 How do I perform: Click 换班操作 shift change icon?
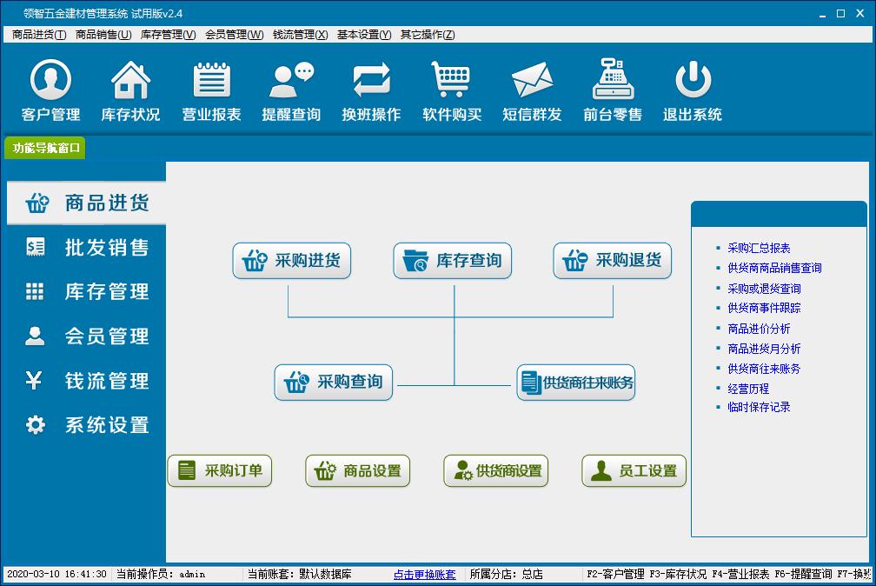[x=372, y=90]
